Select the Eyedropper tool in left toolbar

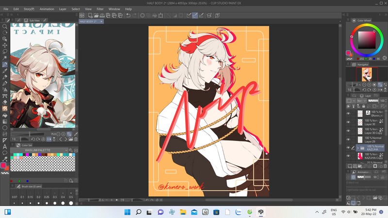5,71
